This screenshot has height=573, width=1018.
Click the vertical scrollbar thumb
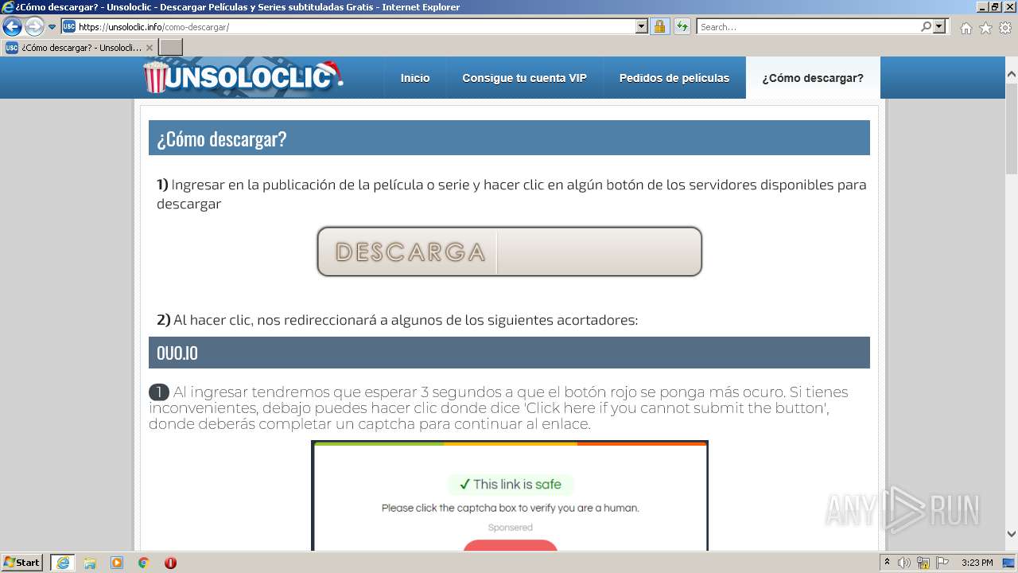tap(1012, 127)
